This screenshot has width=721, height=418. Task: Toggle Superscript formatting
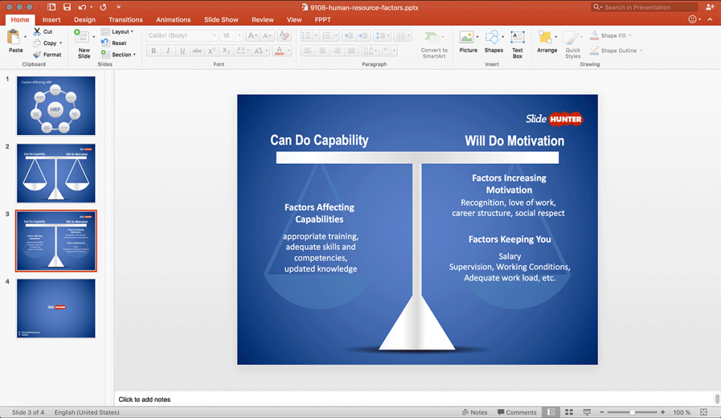click(x=211, y=51)
